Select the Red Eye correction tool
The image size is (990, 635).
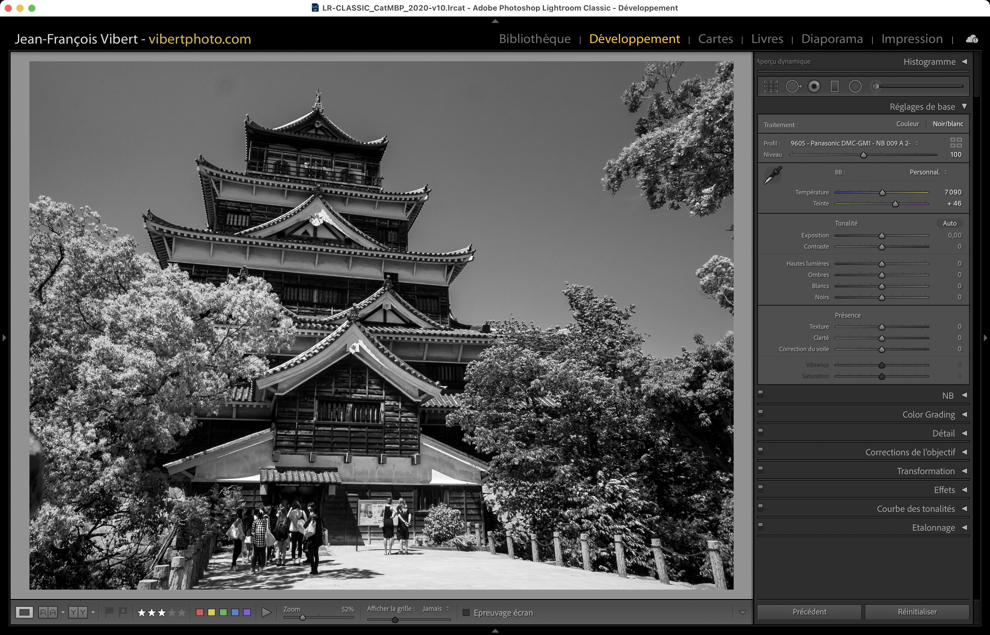click(x=814, y=87)
